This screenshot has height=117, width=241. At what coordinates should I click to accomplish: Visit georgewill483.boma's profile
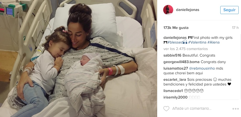click(x=182, y=62)
